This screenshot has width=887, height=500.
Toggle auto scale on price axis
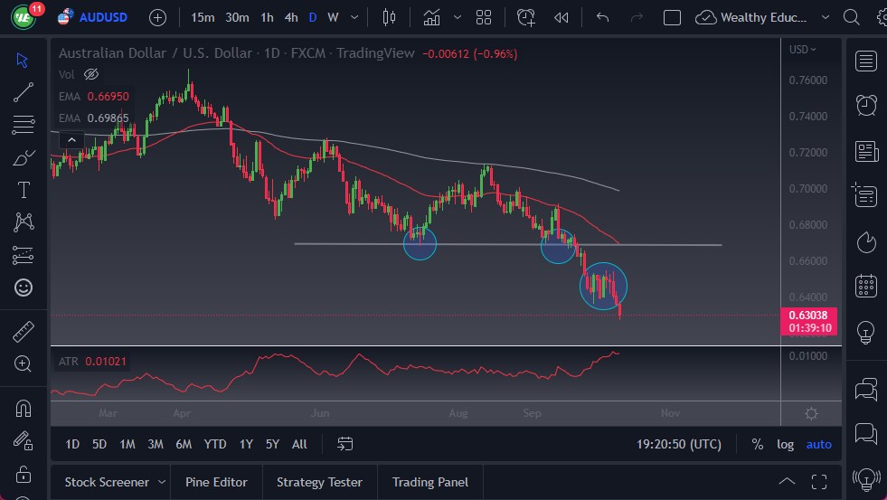[818, 444]
